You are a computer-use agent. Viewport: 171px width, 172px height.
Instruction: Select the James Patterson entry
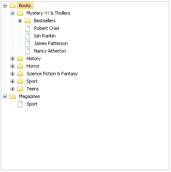tap(51, 43)
